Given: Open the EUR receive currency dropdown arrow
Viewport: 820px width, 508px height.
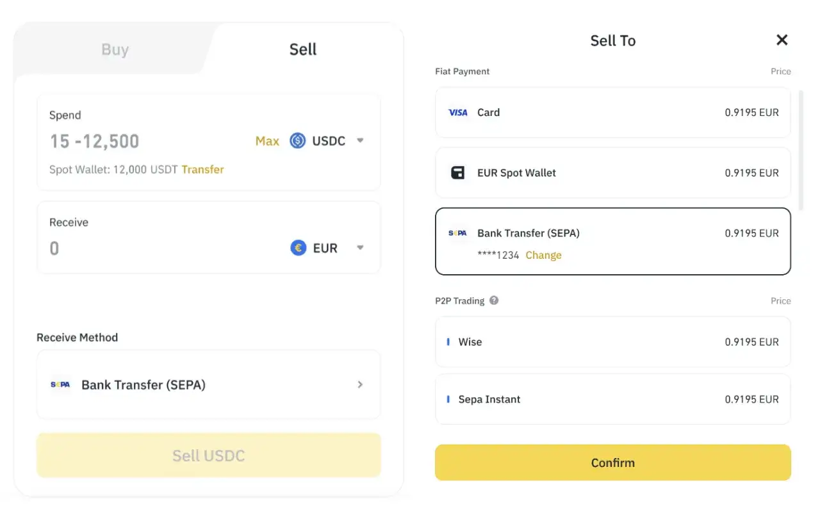Looking at the screenshot, I should pyautogui.click(x=360, y=248).
